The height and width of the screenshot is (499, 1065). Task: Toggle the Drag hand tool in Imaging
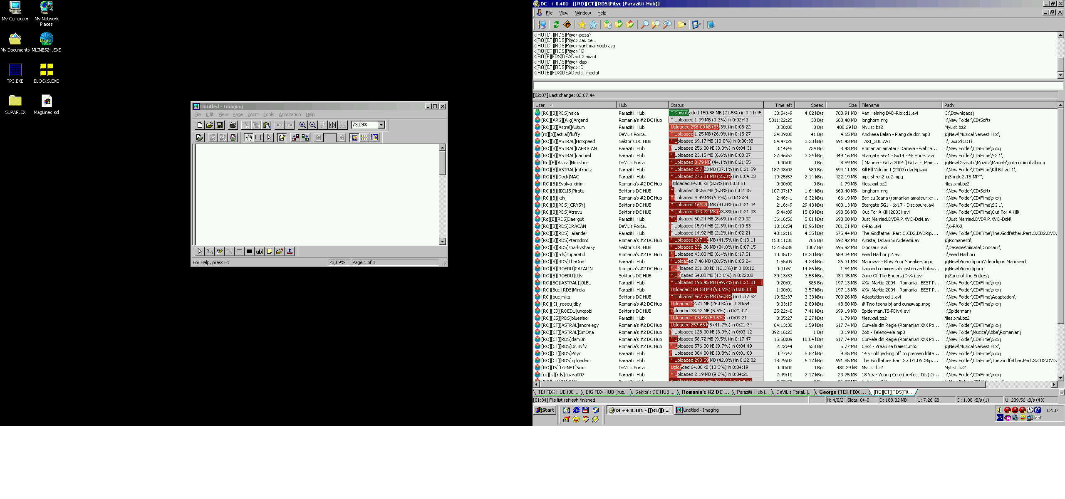(248, 138)
